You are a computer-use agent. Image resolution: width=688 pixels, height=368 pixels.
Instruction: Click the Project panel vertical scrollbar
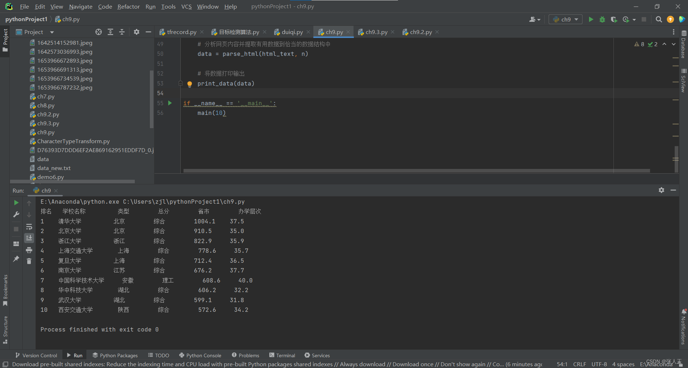point(151,100)
